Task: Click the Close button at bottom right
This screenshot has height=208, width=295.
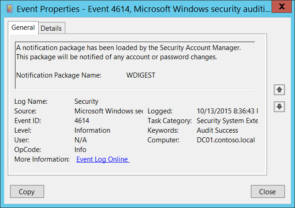Action: click(267, 191)
